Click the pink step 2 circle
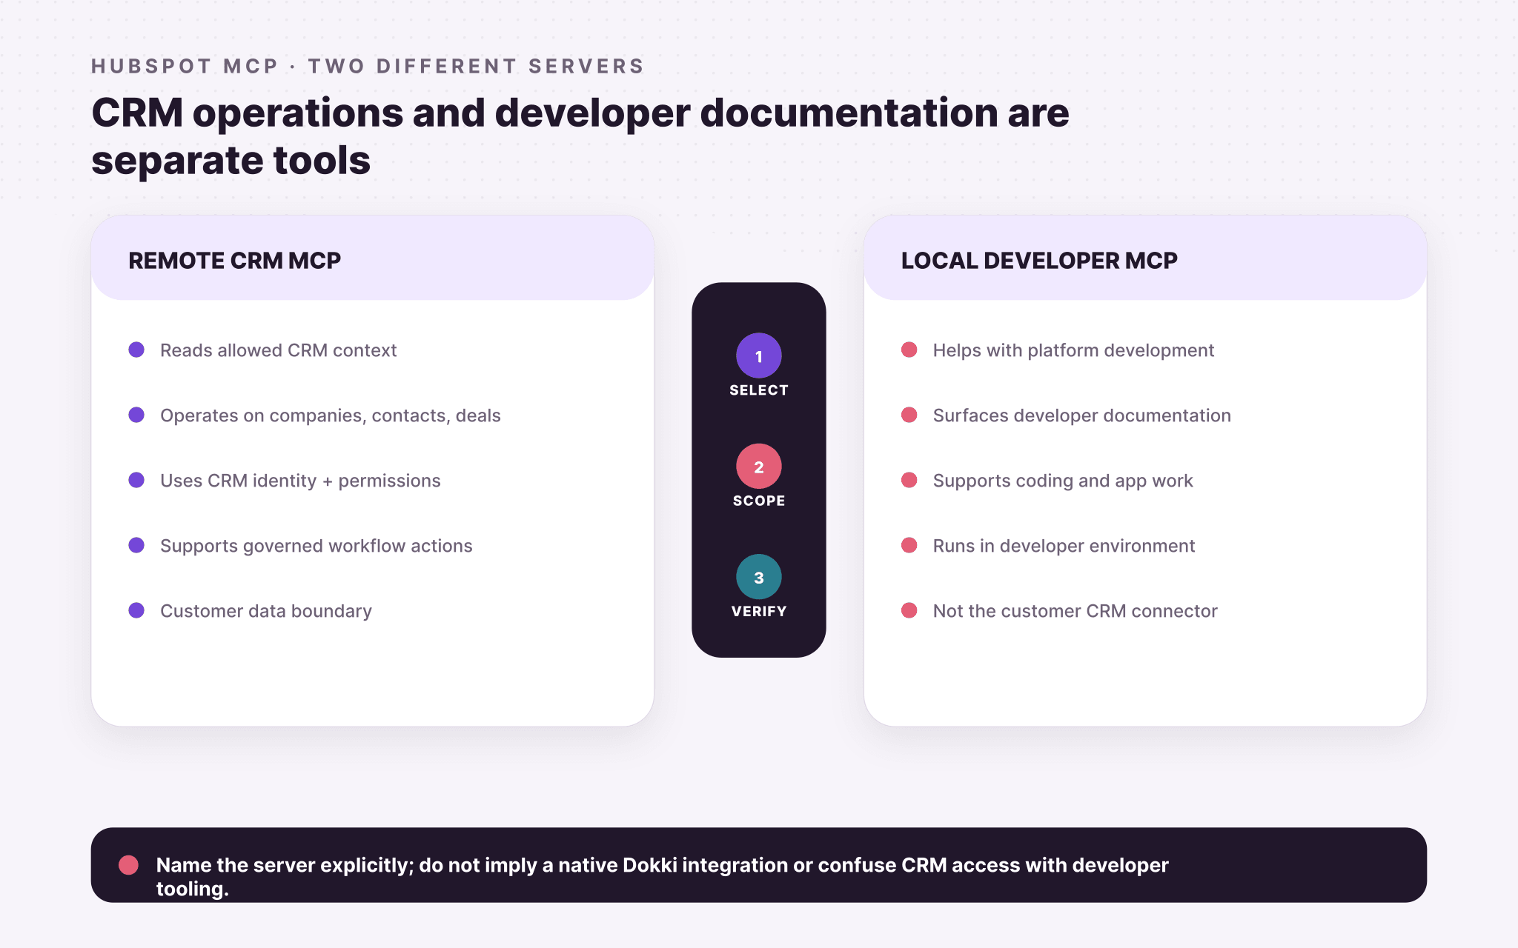The image size is (1518, 948). (x=758, y=467)
